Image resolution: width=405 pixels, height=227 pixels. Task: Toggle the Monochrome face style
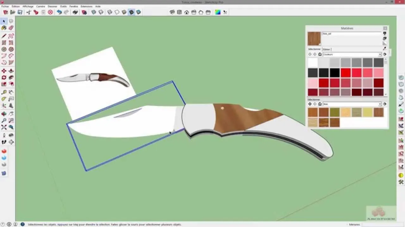pos(138,12)
